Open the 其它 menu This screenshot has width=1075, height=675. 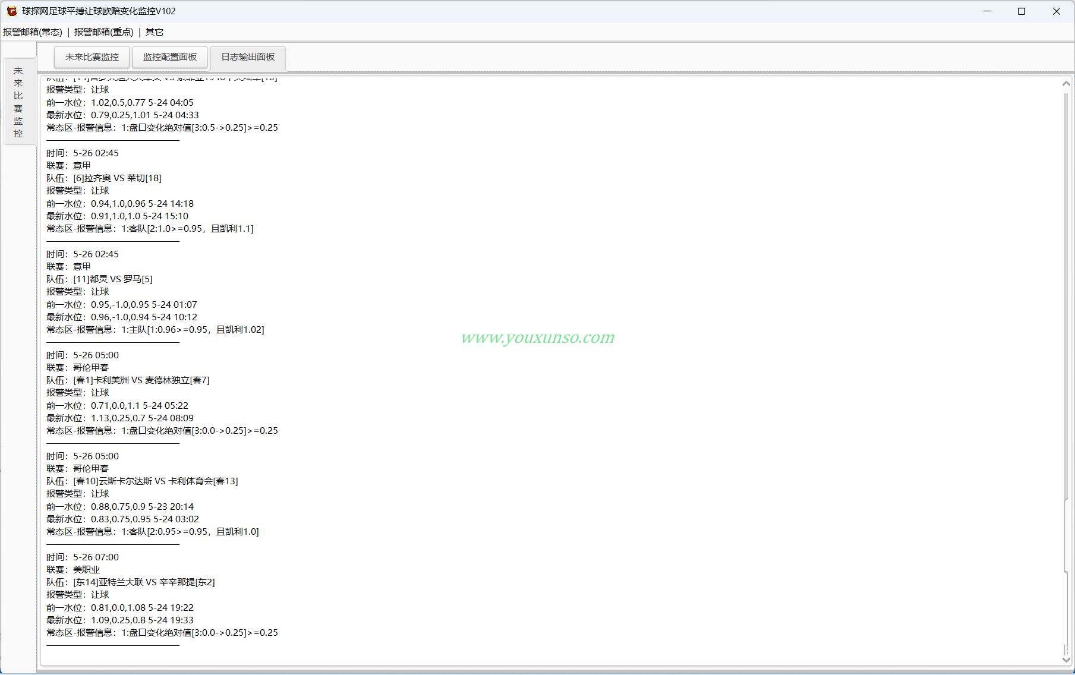155,32
